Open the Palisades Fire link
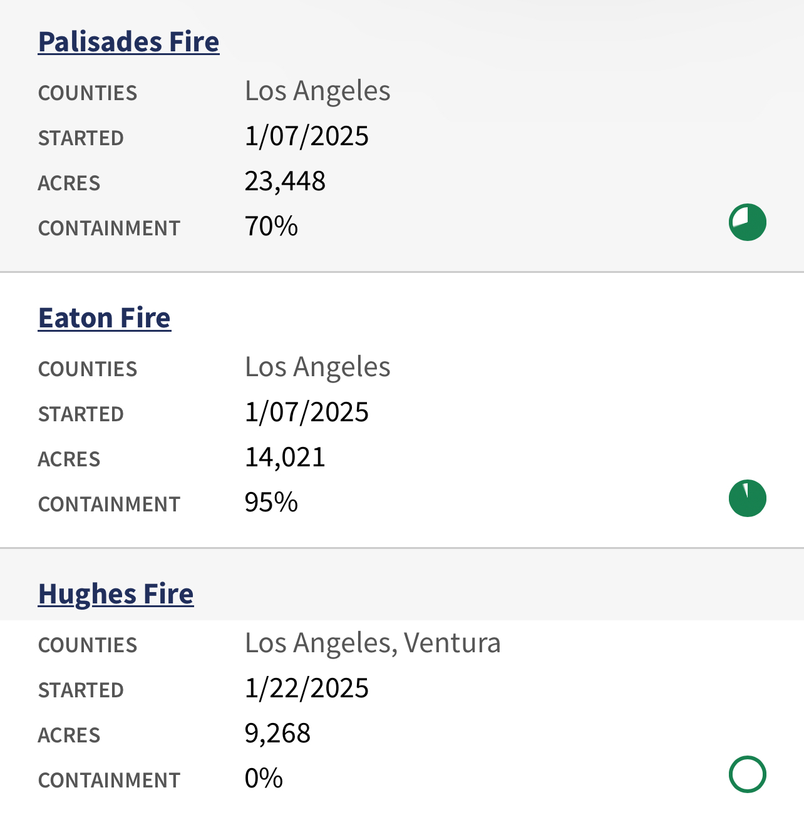The width and height of the screenshot is (804, 820). click(128, 42)
